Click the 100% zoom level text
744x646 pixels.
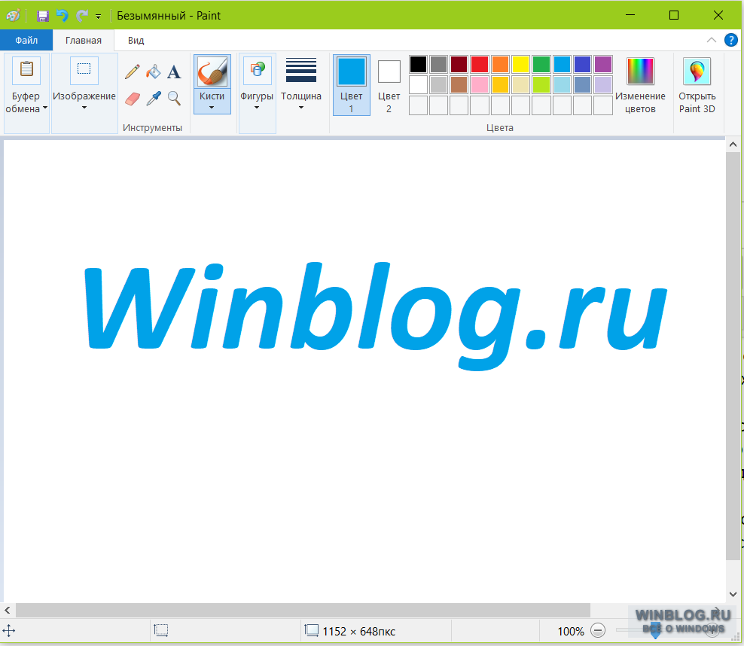(x=570, y=631)
